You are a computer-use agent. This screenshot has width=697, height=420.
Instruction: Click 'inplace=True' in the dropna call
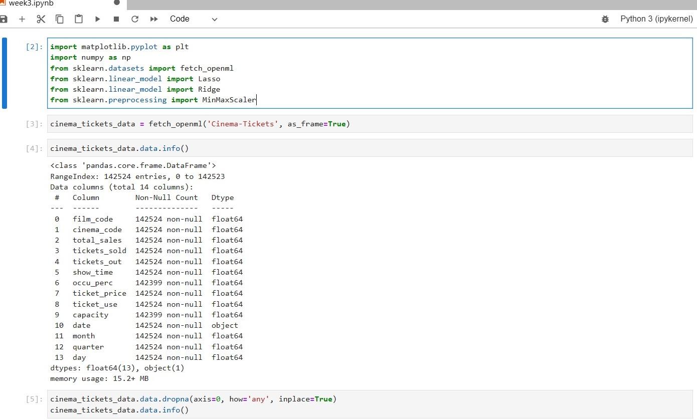305,399
